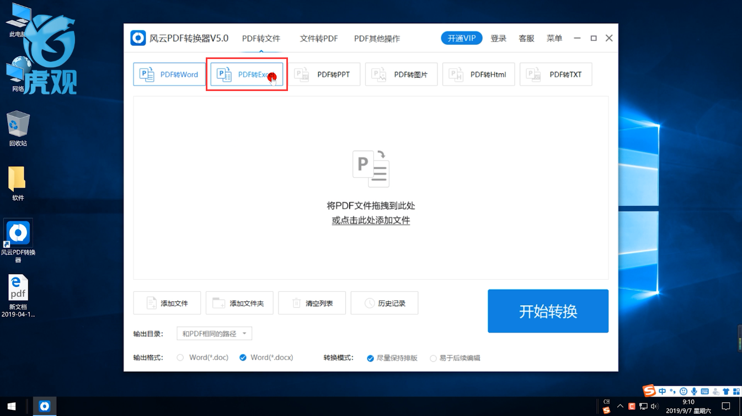Click the Sogou microphone voice input icon
Screen dimensions: 742x416
coord(694,391)
